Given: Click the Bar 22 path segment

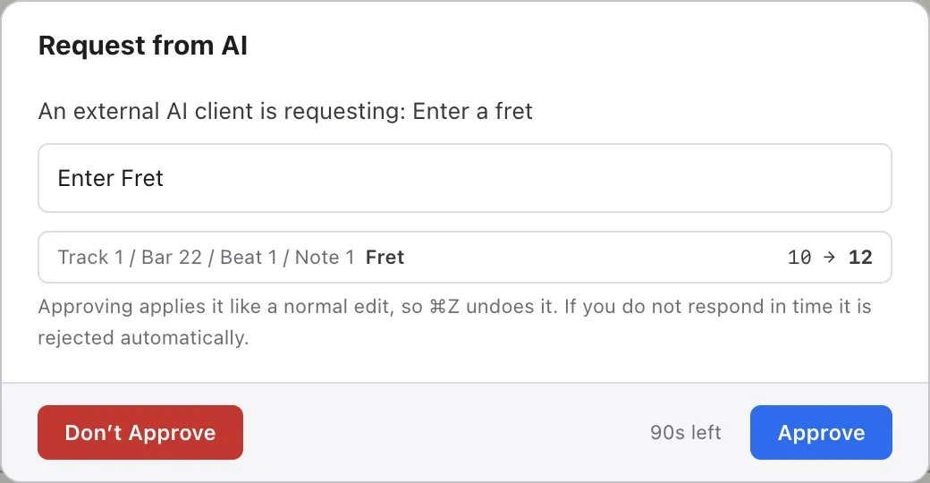Looking at the screenshot, I should pyautogui.click(x=172, y=257).
